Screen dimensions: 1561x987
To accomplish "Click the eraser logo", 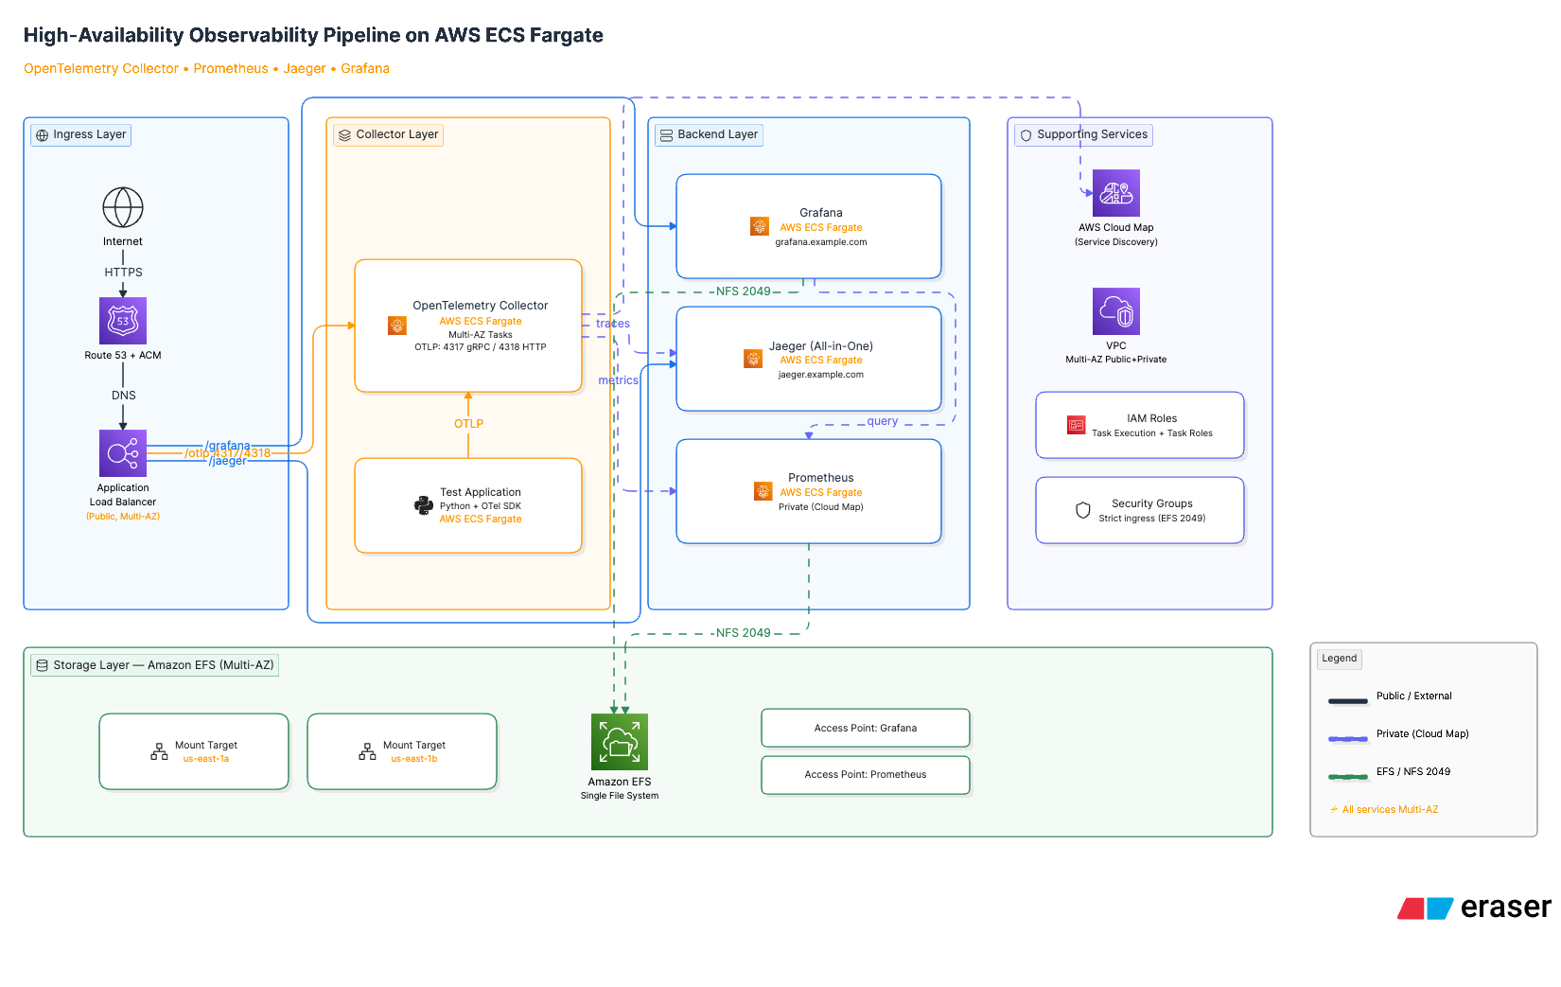I will coord(1474,908).
